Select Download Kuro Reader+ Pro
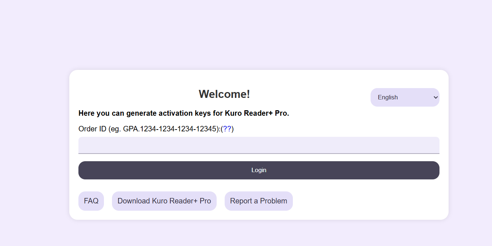 coord(164,201)
